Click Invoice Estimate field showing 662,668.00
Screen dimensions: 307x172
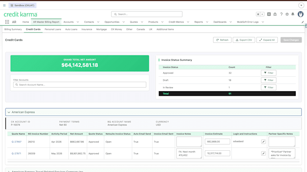[x=217, y=141]
